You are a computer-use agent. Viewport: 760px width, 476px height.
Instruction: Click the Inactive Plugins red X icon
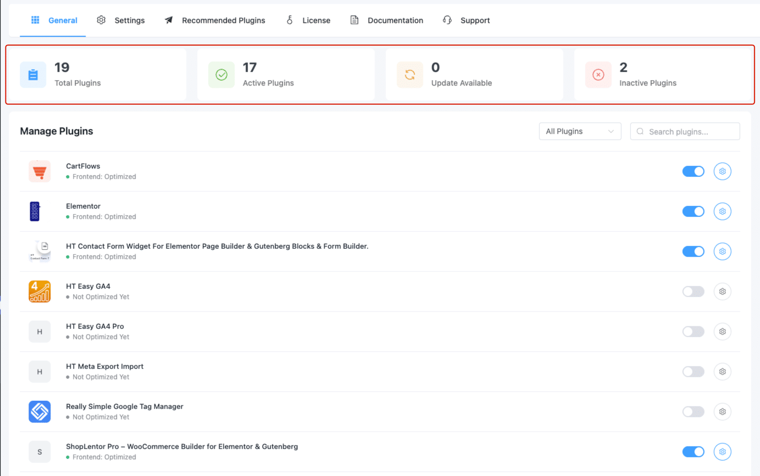click(x=598, y=75)
